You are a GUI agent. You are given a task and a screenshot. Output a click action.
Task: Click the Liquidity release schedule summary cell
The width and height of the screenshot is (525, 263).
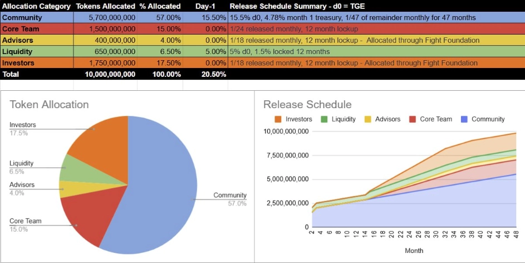click(376, 51)
